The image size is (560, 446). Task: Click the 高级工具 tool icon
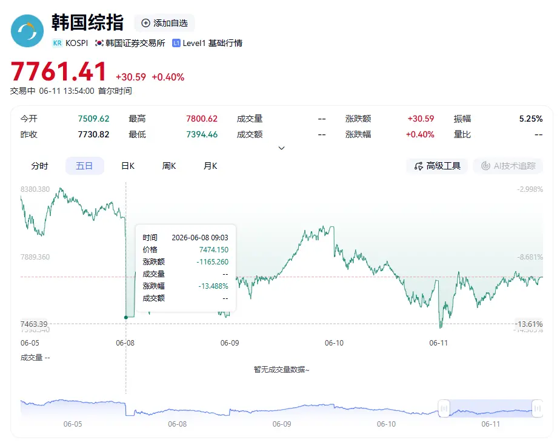(x=419, y=166)
